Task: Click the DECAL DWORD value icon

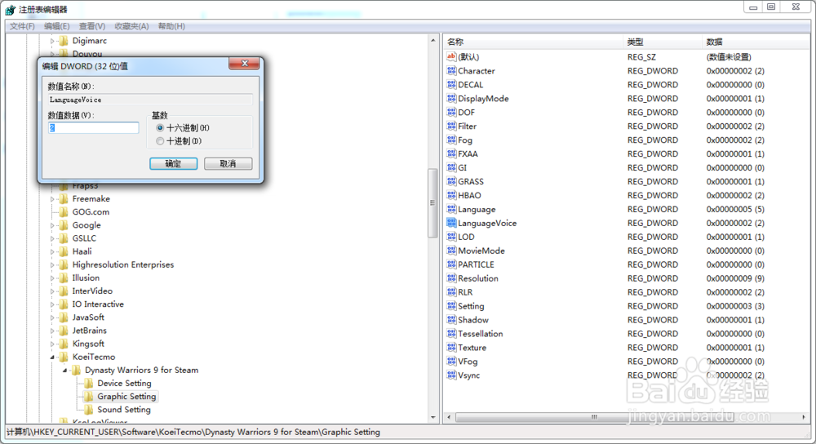Action: (451, 84)
